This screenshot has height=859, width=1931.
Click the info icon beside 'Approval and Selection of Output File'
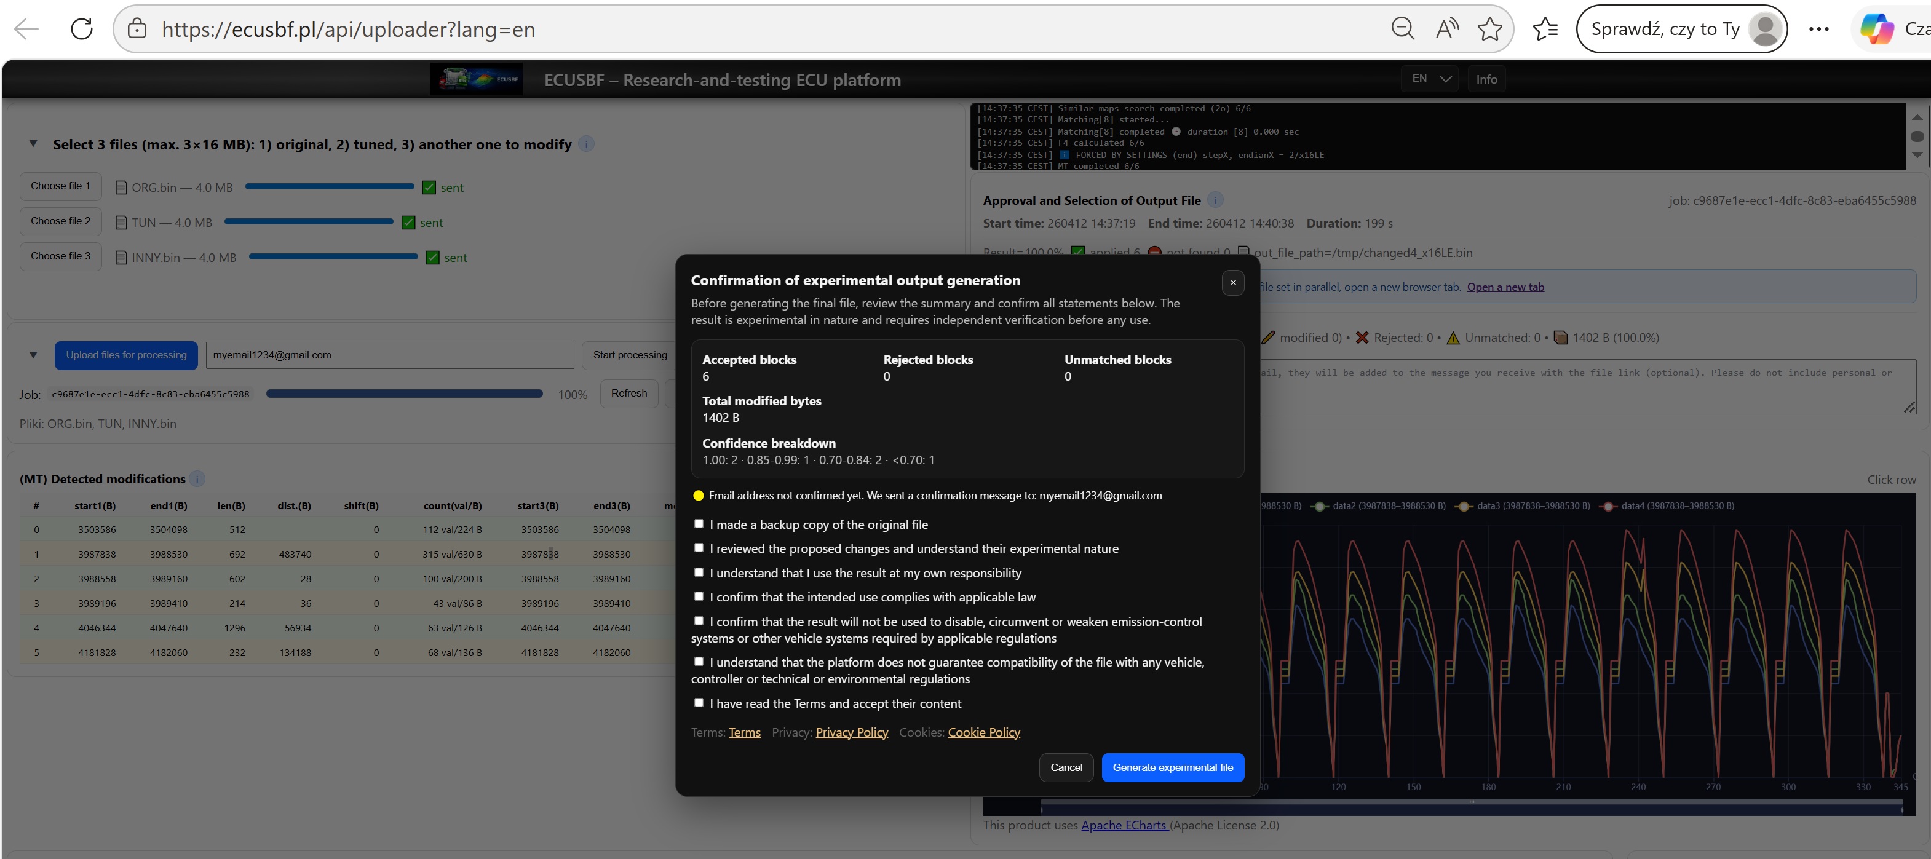tap(1215, 200)
